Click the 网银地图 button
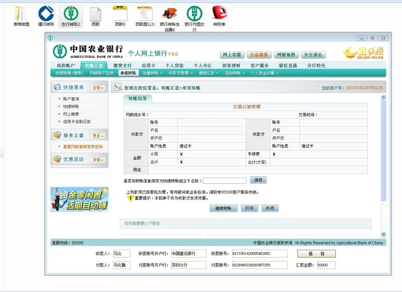 pyautogui.click(x=286, y=55)
